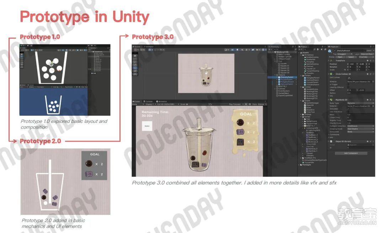384x233 pixels.
Task: Select the Scale tool in Prototype 3.0 Scene view
Action: pyautogui.click(x=135, y=65)
